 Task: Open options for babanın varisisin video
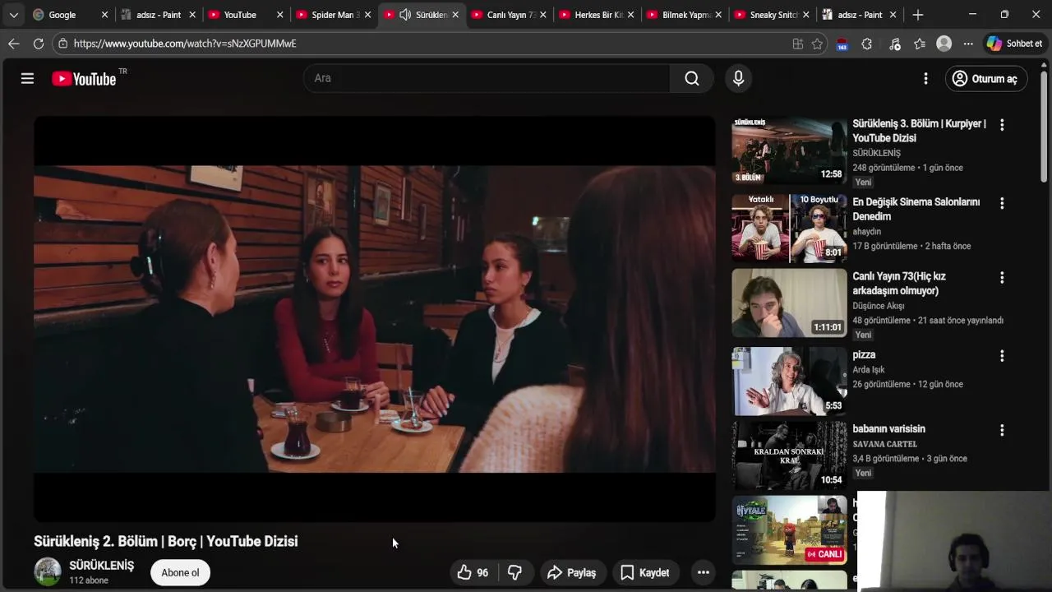click(1001, 430)
